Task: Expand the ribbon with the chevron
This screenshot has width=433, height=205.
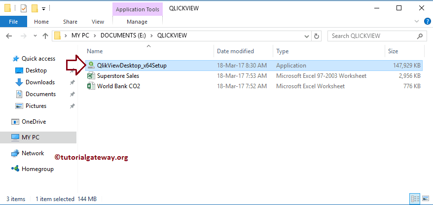Action: [x=417, y=22]
